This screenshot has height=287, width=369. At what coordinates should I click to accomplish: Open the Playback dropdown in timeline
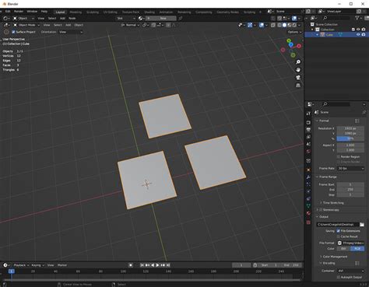click(21, 265)
